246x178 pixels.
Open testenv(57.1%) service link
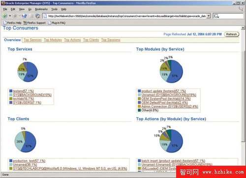point(23,91)
